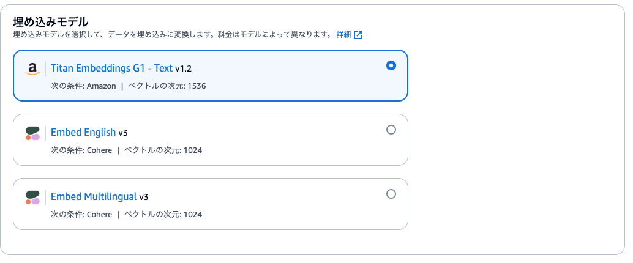Choose the Embed Multilingual radio button
The height and width of the screenshot is (263, 633).
click(x=391, y=194)
